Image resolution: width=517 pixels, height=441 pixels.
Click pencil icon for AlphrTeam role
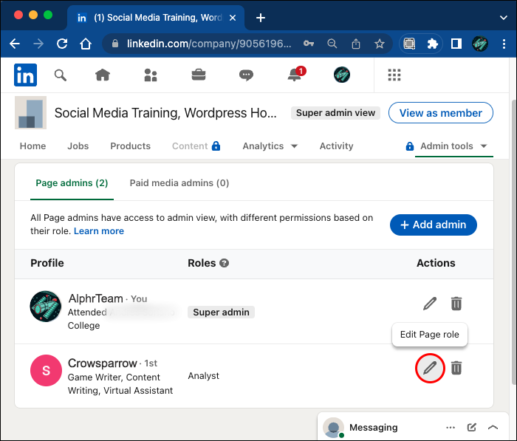(430, 303)
